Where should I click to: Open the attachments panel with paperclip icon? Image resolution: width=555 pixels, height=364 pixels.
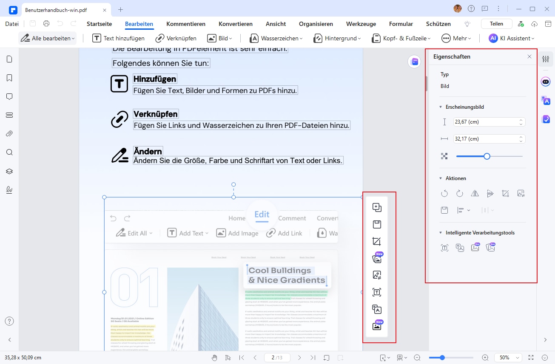pos(9,134)
